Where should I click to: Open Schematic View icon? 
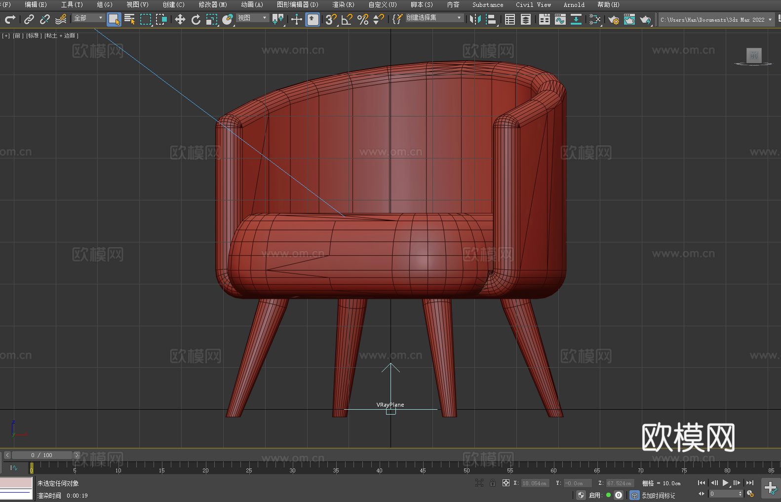[595, 19]
